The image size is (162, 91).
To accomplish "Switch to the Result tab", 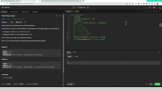I will click(75, 52).
